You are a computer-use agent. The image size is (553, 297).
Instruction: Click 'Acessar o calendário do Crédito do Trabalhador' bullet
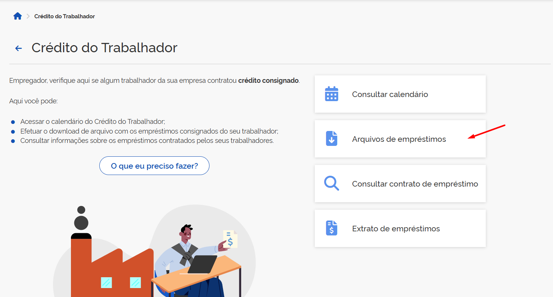pos(93,122)
